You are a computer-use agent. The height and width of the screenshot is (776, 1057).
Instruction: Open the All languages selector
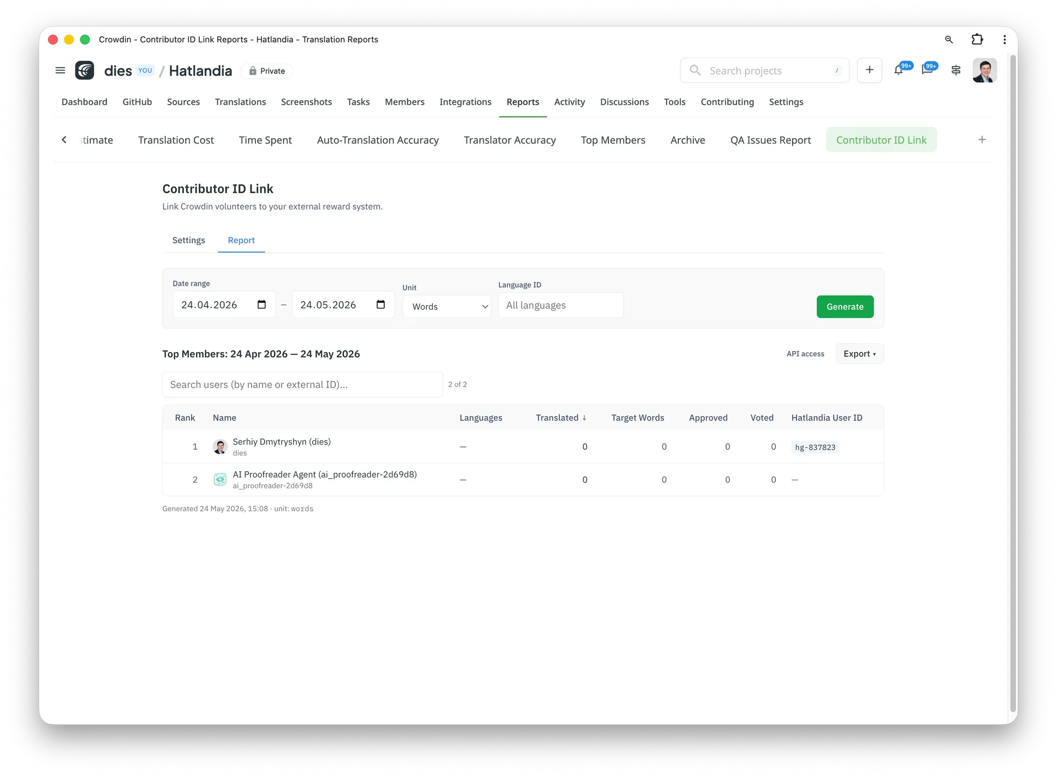[x=561, y=305]
